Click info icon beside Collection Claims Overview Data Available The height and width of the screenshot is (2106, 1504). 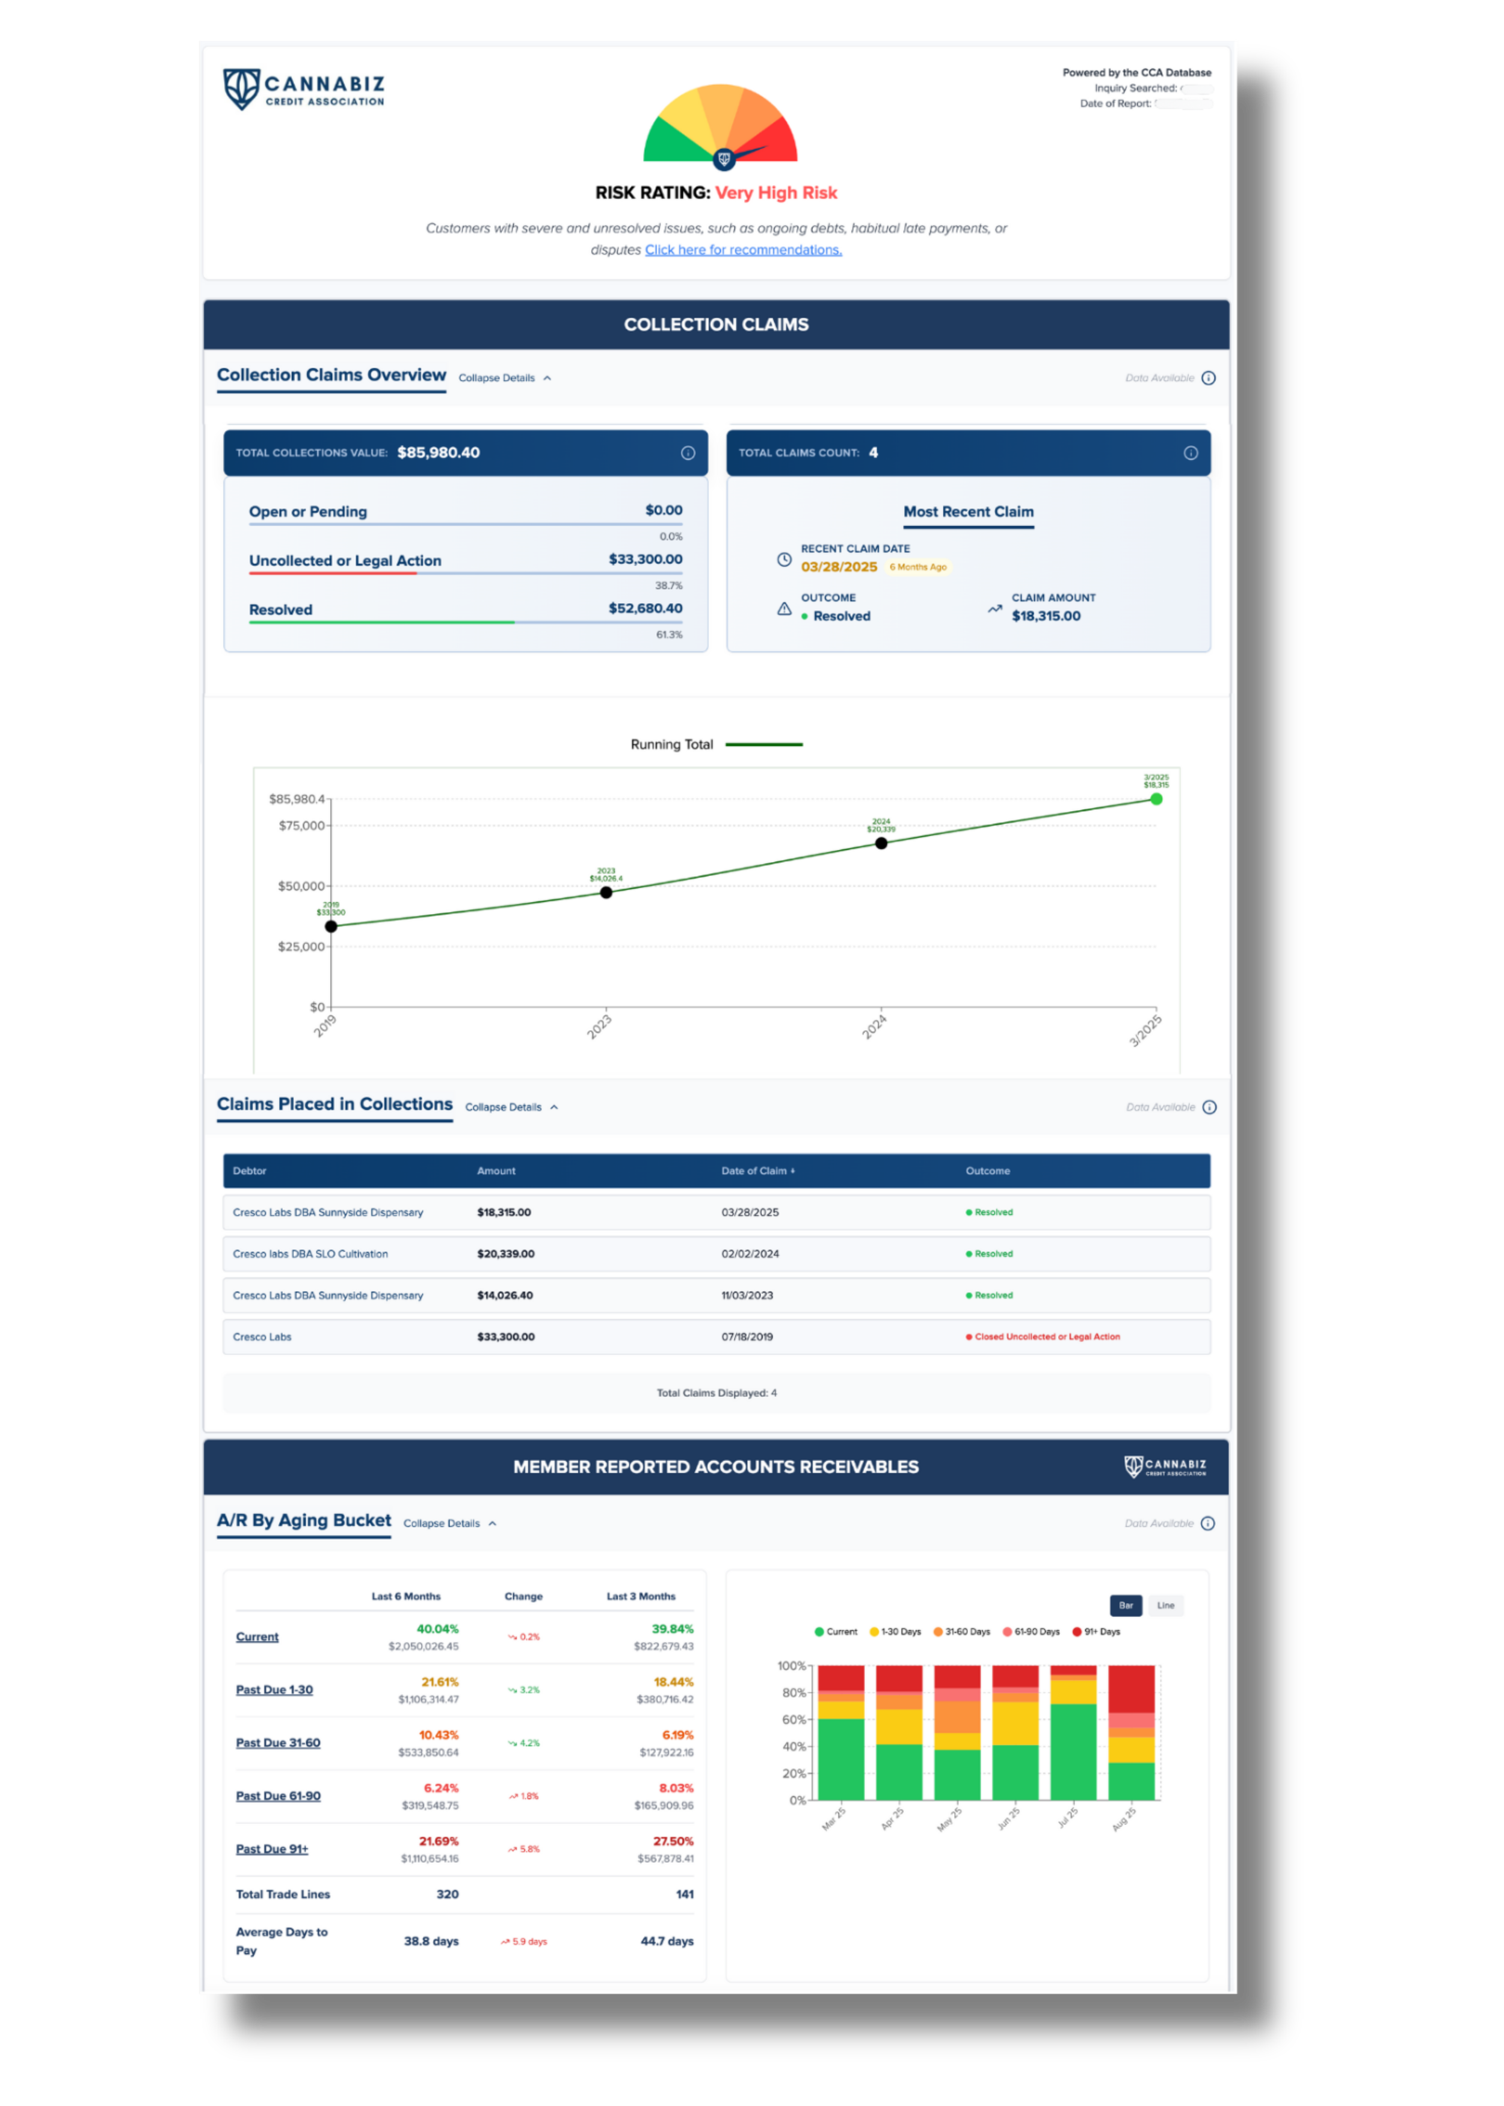pos(1209,378)
